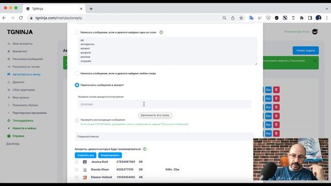Open 'Рассылка по чатам' in the sidebar
The width and height of the screenshot is (331, 186).
[x=26, y=67]
